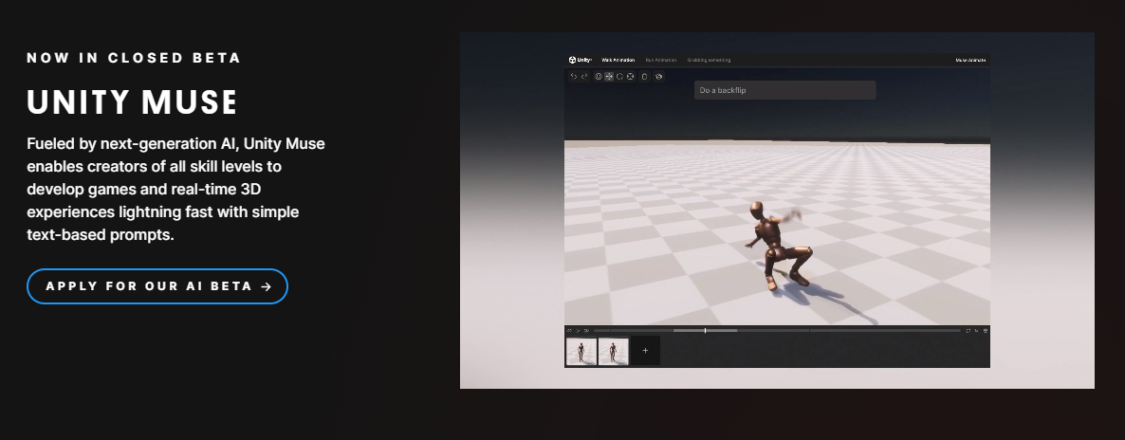Select the first circular pose tool icon

pos(599,76)
